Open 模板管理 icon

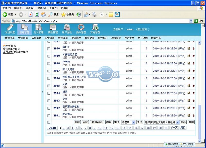pyautogui.click(x=53, y=29)
